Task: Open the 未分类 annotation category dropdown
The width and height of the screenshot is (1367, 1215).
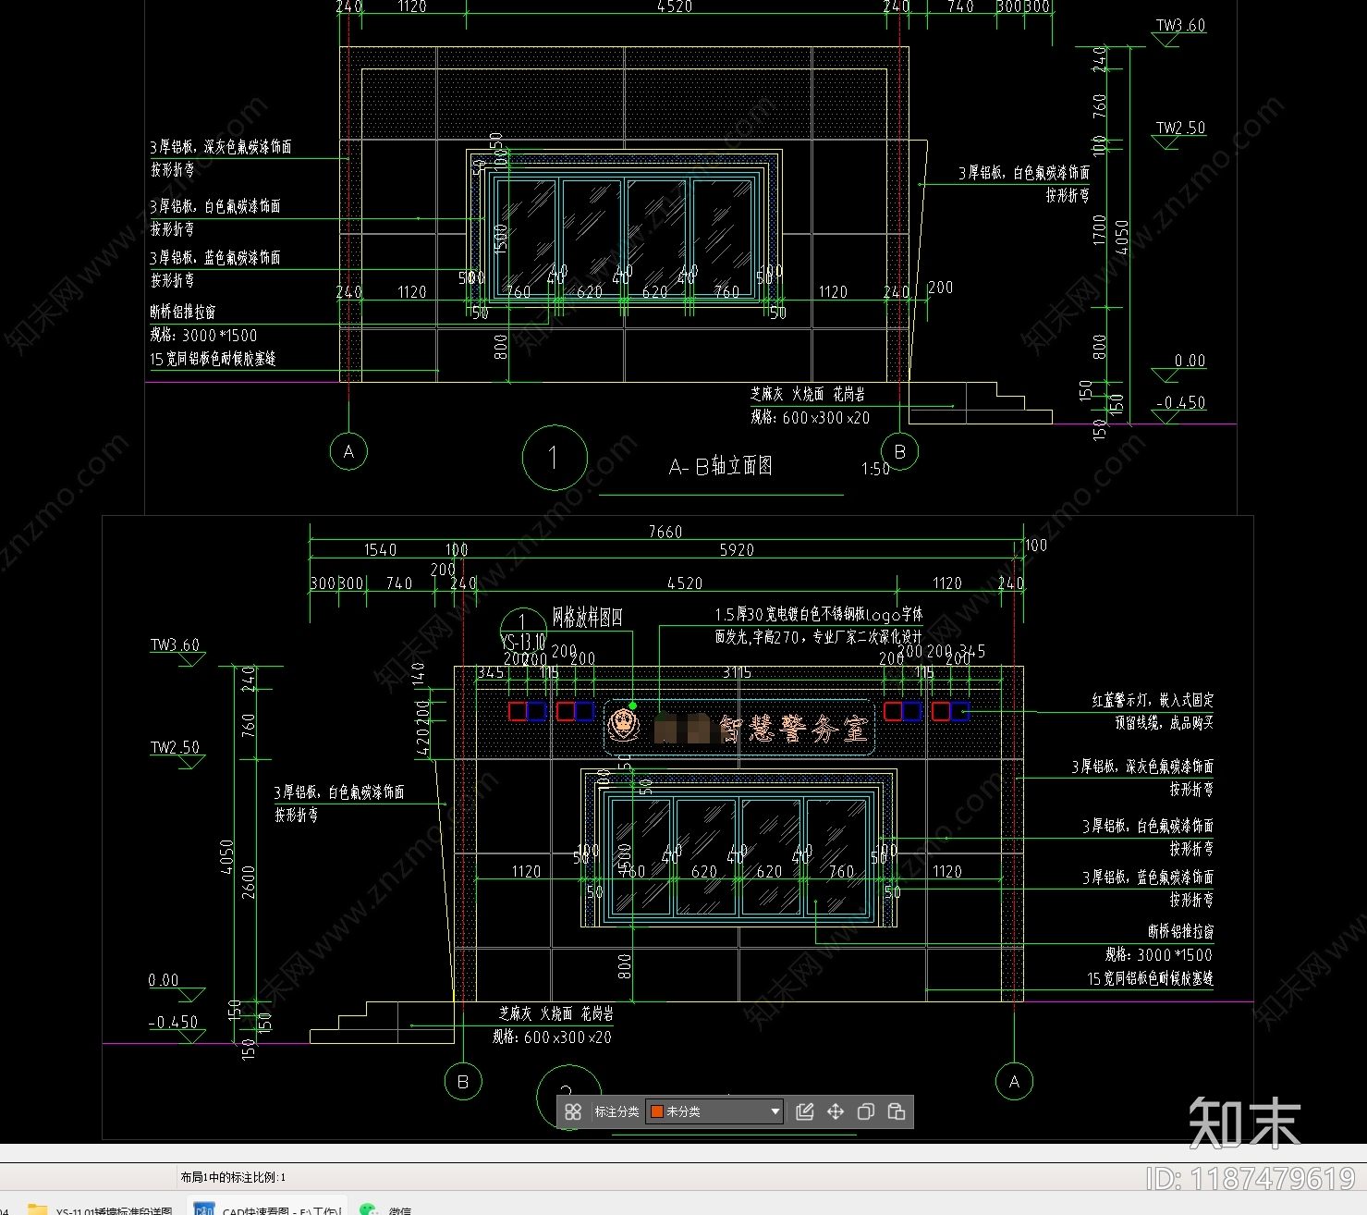Action: coord(714,1111)
